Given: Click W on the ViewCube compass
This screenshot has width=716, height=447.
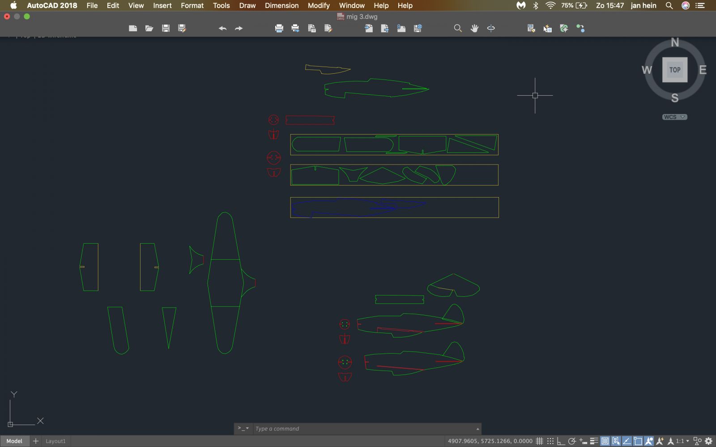Looking at the screenshot, I should pyautogui.click(x=647, y=70).
